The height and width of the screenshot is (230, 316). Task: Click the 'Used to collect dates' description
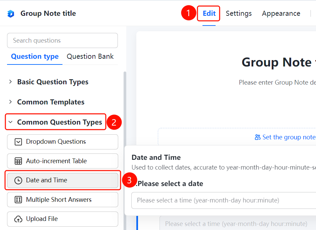tap(224, 167)
